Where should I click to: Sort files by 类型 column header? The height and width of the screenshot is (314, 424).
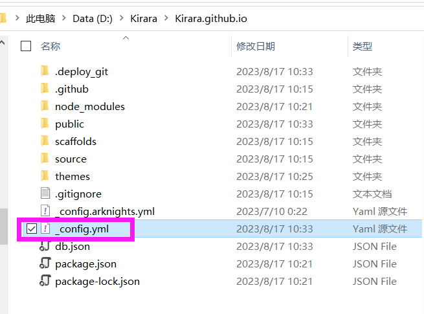pyautogui.click(x=362, y=46)
